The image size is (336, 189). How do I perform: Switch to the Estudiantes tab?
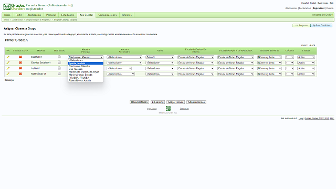tap(68, 15)
